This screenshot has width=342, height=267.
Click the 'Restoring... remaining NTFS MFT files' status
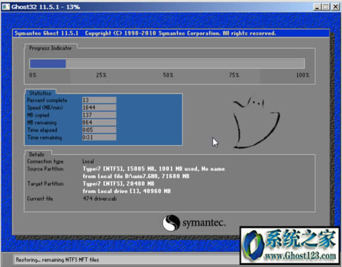tap(57, 259)
